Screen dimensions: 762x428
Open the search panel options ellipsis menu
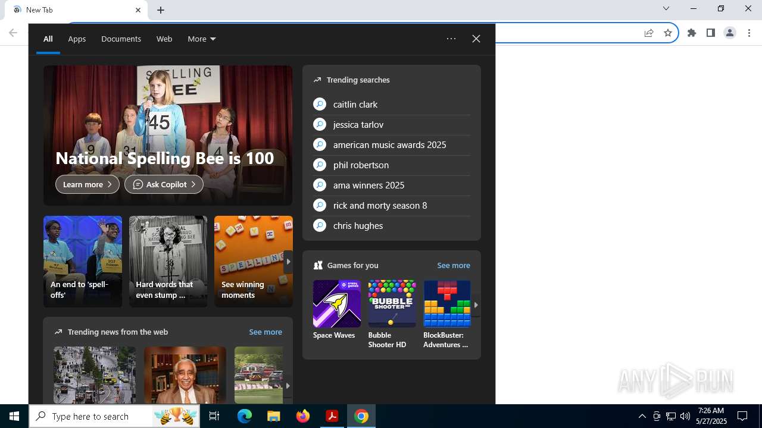(x=451, y=39)
